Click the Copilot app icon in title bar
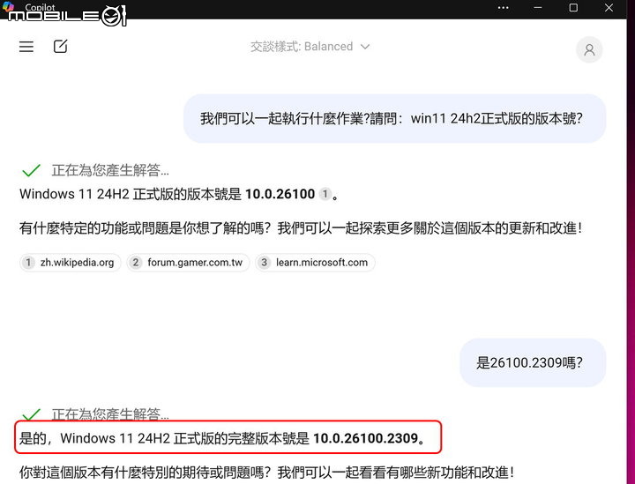 [8, 6]
